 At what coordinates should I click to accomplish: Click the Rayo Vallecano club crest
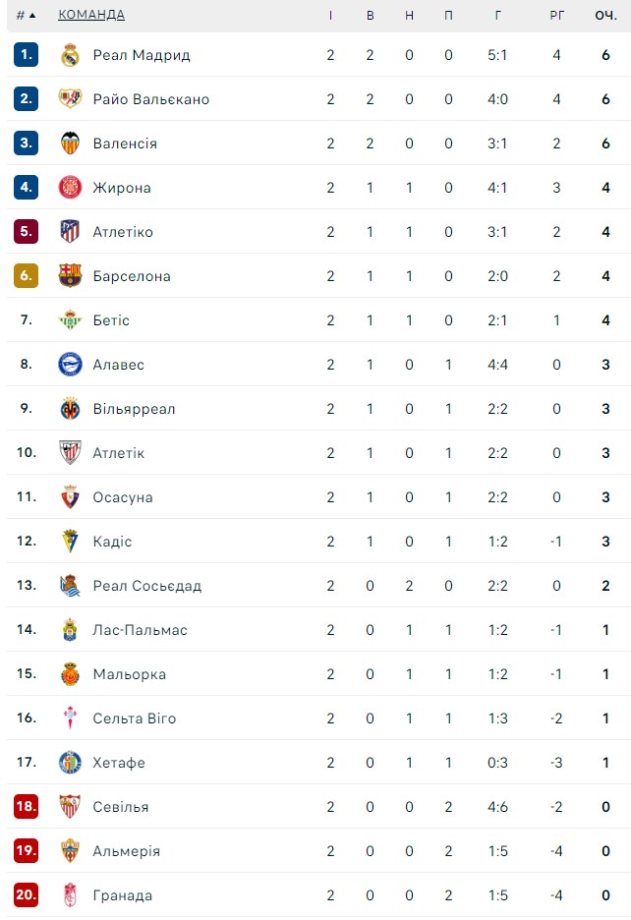(70, 99)
